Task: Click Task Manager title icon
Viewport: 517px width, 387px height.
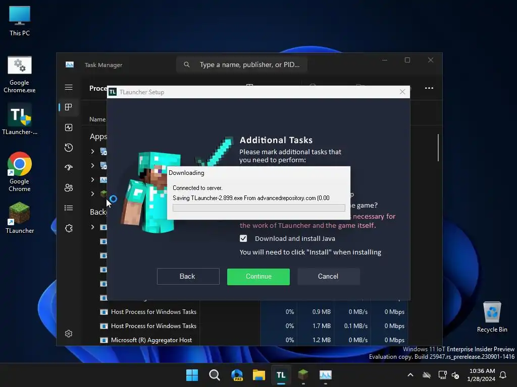Action: tap(70, 64)
